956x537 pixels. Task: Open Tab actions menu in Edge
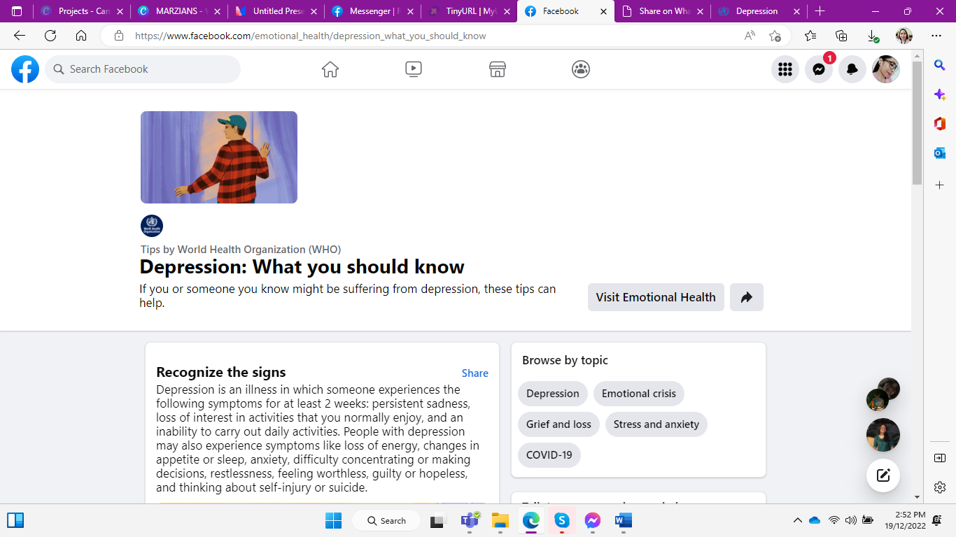point(17,11)
